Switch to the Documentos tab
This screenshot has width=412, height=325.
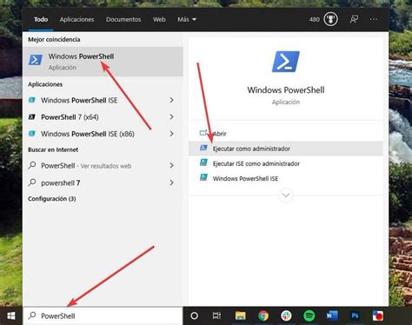pos(123,19)
